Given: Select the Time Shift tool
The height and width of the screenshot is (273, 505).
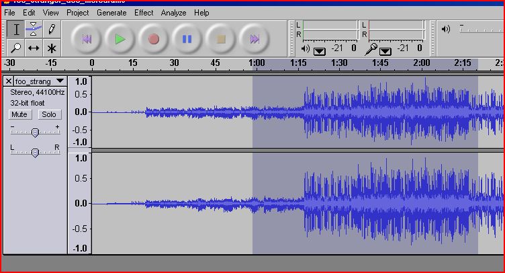Looking at the screenshot, I should (33, 48).
